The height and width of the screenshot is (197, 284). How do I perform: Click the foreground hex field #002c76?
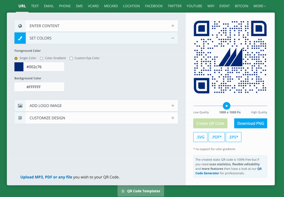click(x=44, y=67)
